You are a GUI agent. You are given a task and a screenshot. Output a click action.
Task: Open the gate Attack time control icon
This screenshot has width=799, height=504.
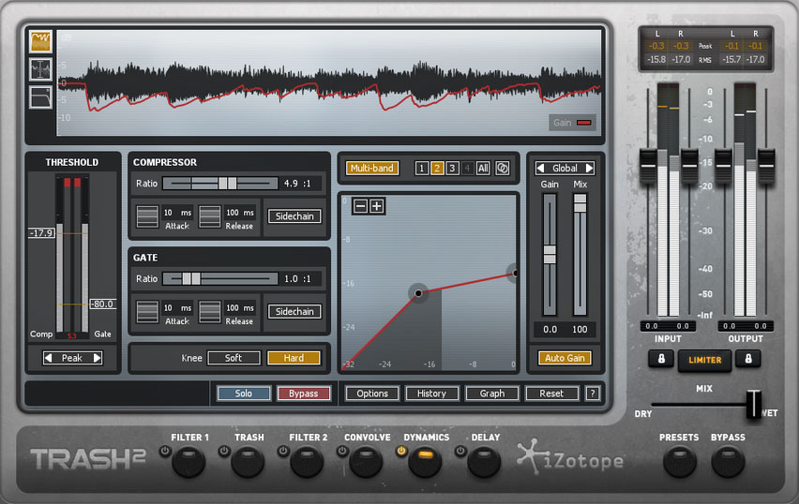pyautogui.click(x=147, y=312)
